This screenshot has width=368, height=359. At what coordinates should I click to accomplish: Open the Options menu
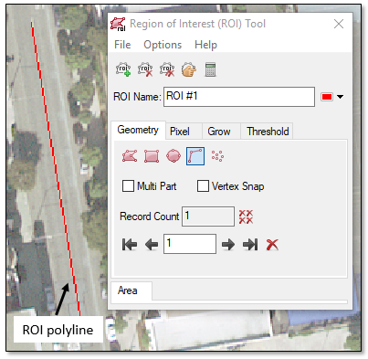click(x=163, y=45)
